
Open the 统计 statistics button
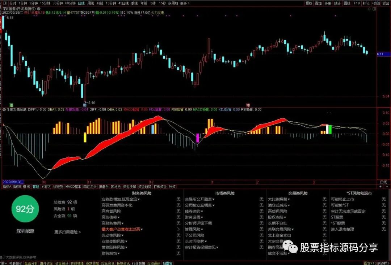click(337, 3)
